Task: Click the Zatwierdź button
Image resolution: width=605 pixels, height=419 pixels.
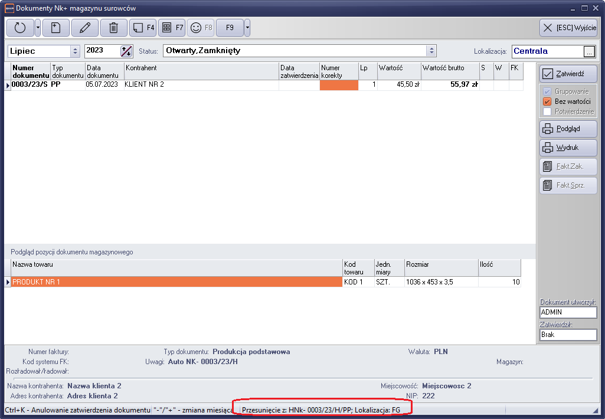Action: tap(568, 74)
